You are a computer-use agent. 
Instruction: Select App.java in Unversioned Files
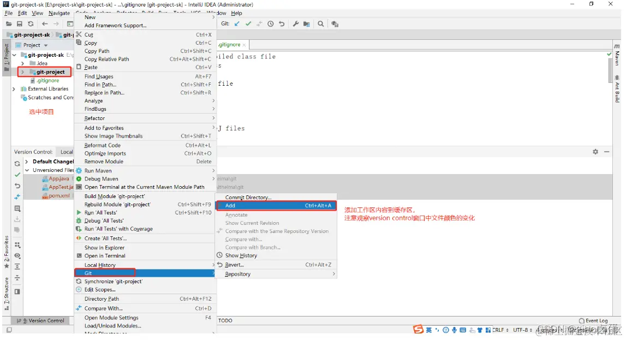point(59,179)
